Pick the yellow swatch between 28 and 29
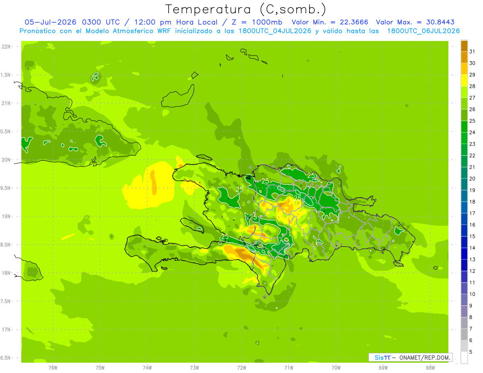 [464, 80]
